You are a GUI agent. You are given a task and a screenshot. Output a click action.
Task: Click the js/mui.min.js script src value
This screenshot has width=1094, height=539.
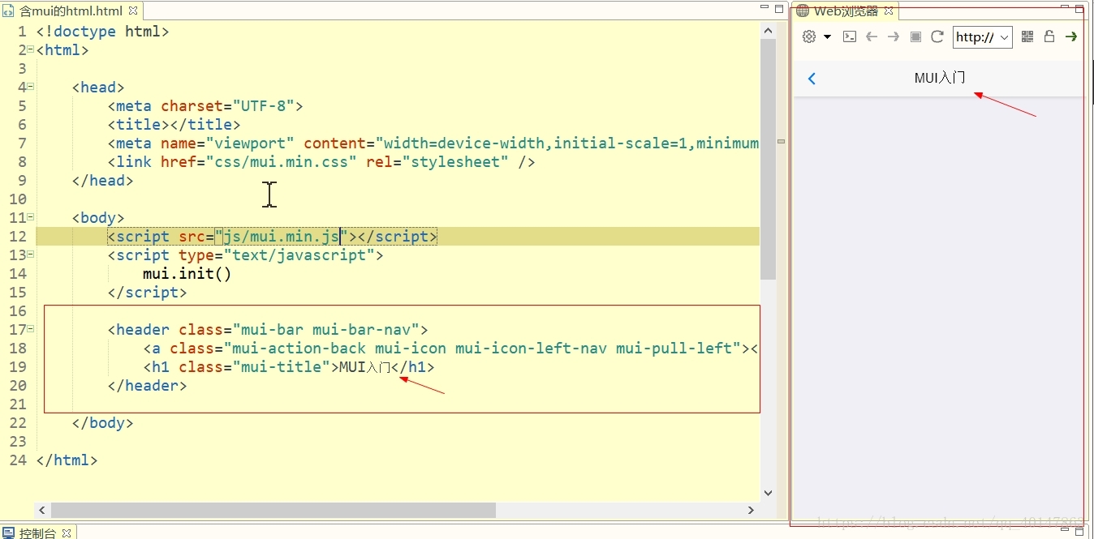[x=282, y=237]
